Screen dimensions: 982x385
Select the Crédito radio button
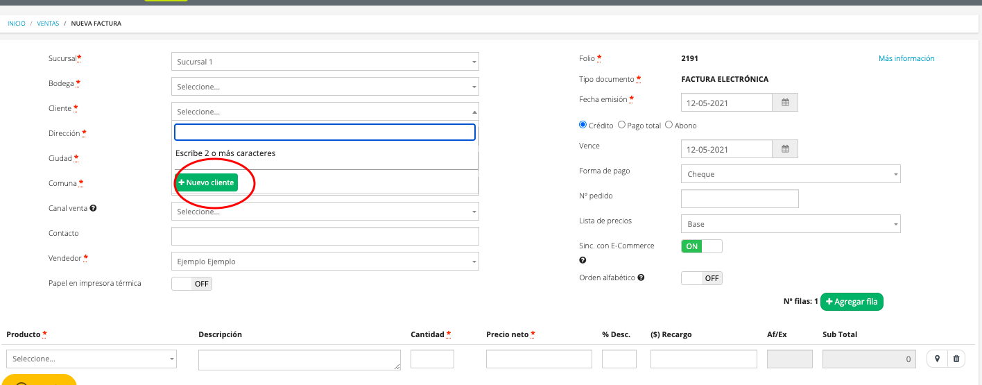click(x=583, y=125)
